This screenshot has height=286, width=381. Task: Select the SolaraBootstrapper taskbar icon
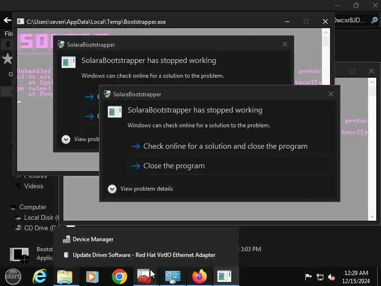(x=224, y=276)
